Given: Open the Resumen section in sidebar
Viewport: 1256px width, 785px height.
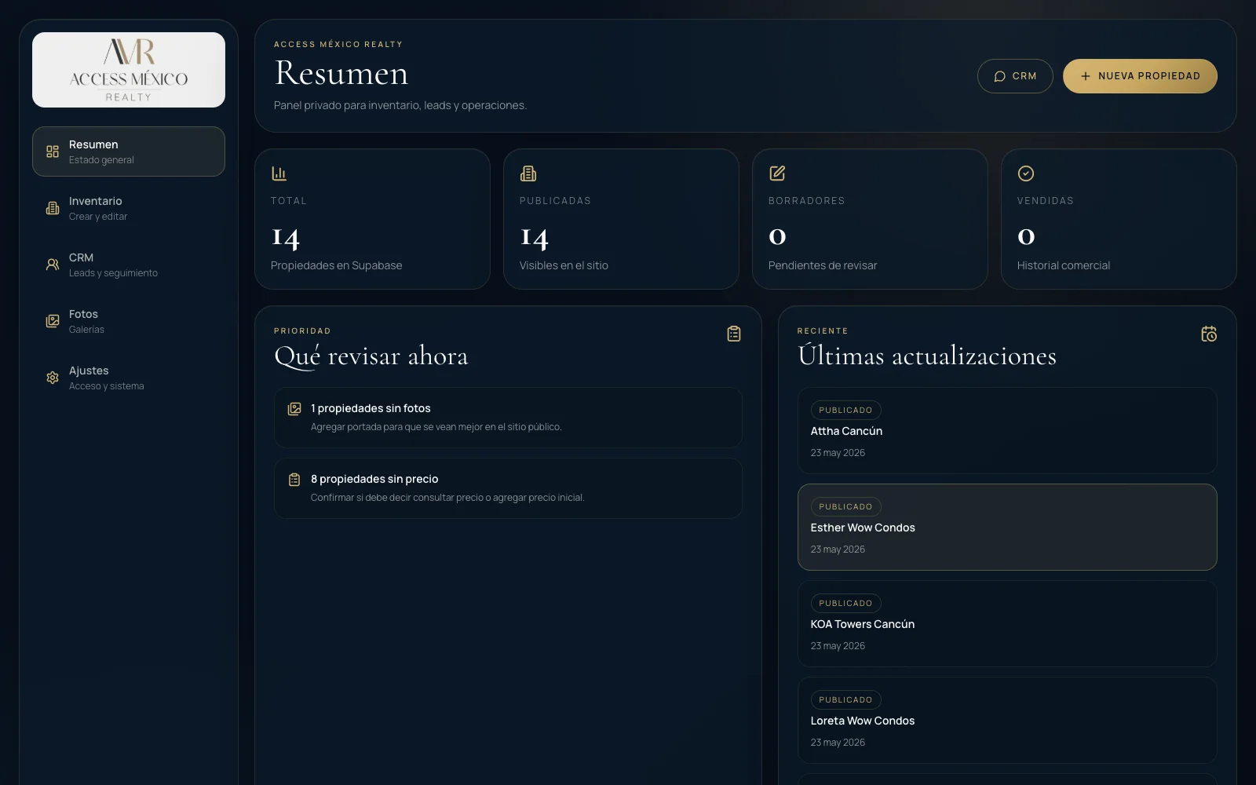Looking at the screenshot, I should point(129,152).
